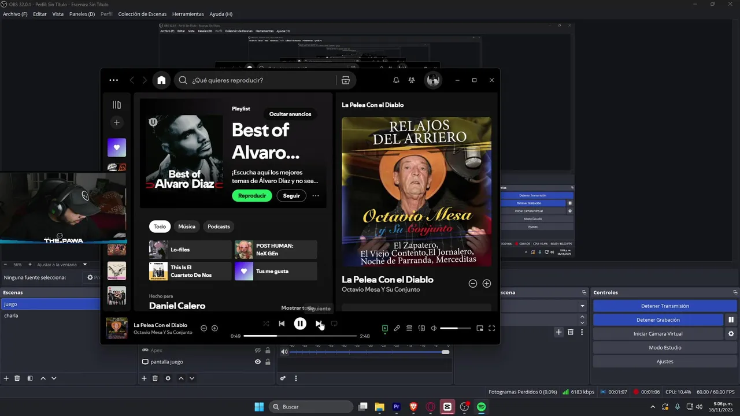Mute Spotify volume speaker icon

click(434, 328)
